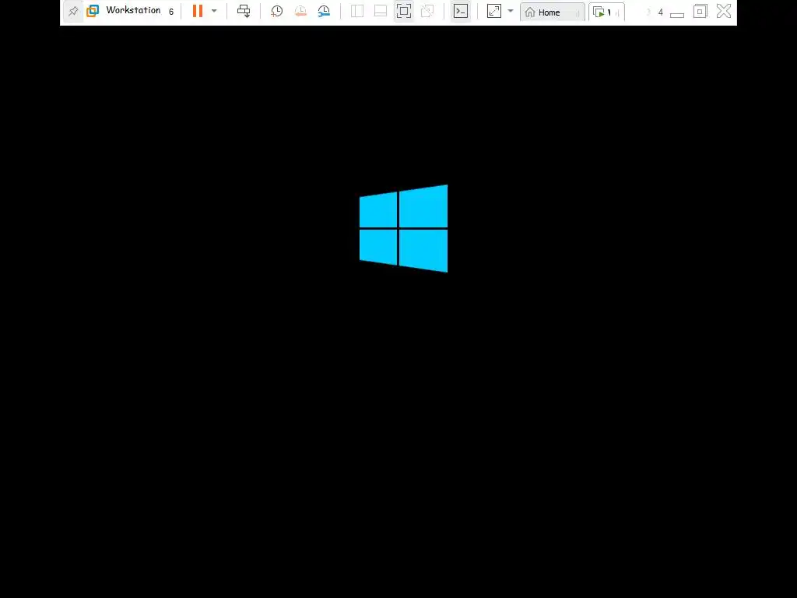The width and height of the screenshot is (797, 598).
Task: Restore down the VMware window
Action: [x=700, y=11]
